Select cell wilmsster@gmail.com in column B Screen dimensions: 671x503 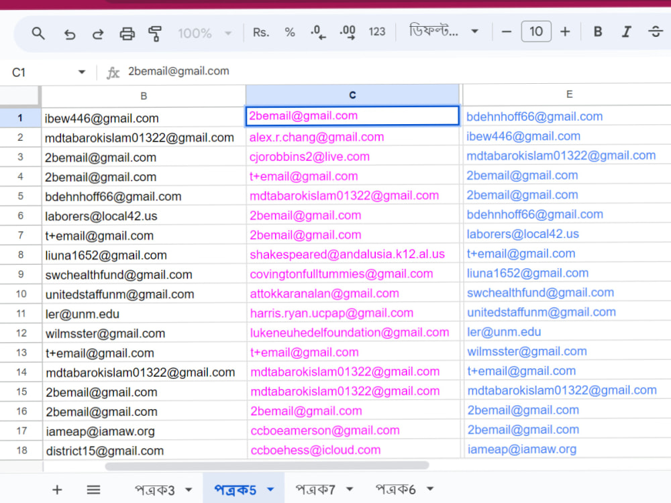[x=145, y=333]
